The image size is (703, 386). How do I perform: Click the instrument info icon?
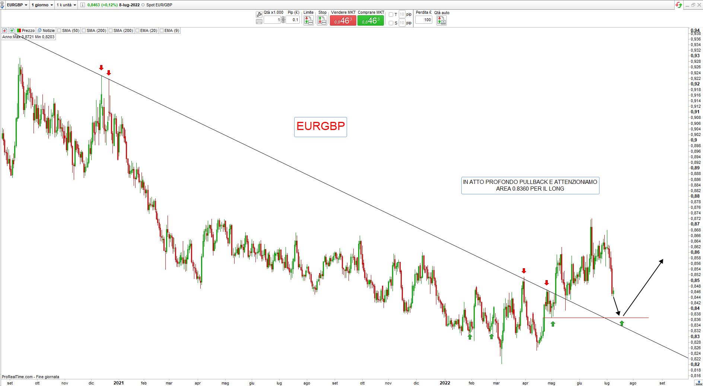tap(83, 5)
